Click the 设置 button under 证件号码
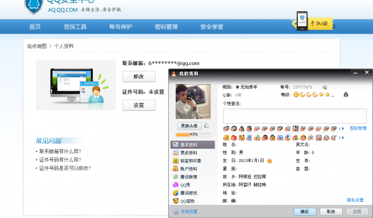The height and width of the screenshot is (218, 373). pos(139,105)
